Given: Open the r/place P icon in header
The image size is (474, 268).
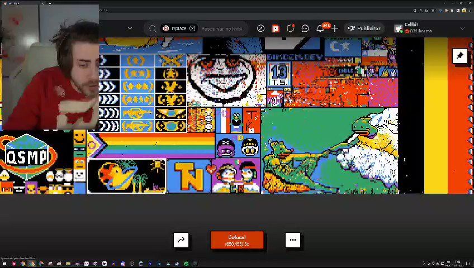Looking at the screenshot, I should pyautogui.click(x=276, y=28).
